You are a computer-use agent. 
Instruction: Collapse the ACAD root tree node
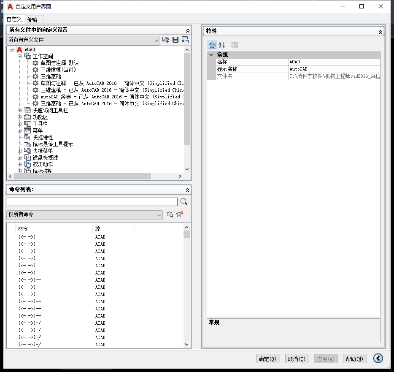[x=11, y=49]
